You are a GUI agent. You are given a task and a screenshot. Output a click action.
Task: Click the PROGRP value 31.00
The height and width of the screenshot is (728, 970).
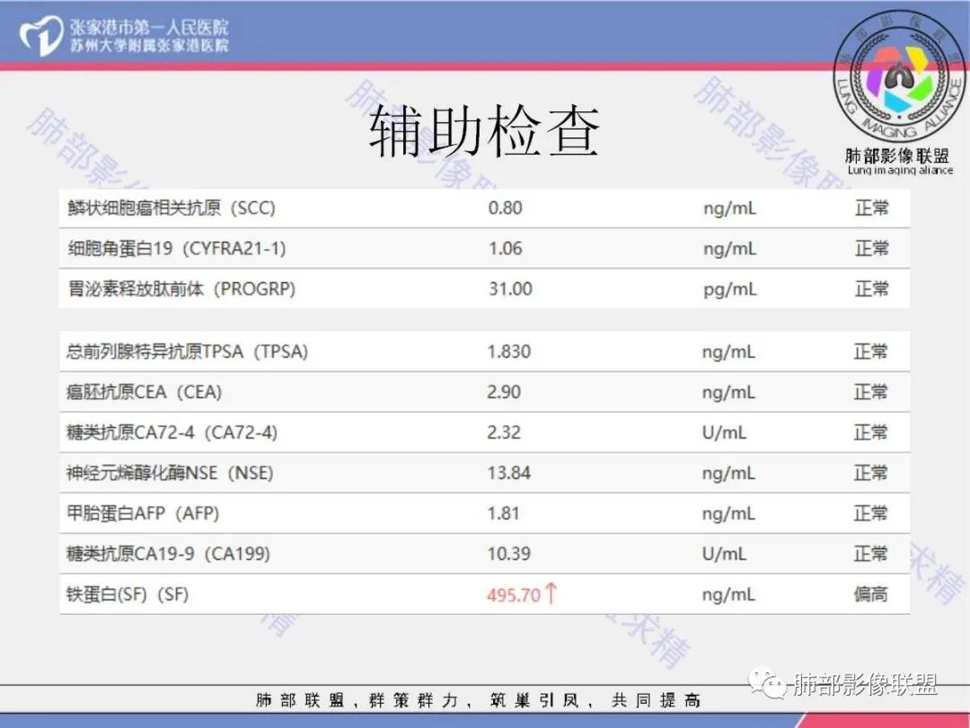pyautogui.click(x=510, y=289)
